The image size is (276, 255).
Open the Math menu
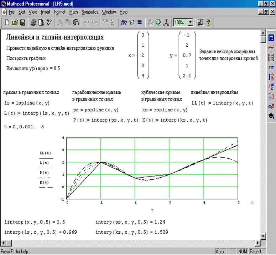(73, 12)
